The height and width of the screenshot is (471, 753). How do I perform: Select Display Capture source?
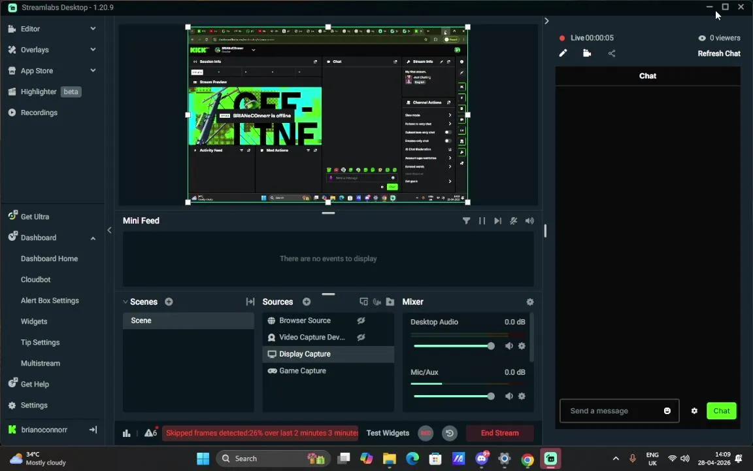coord(328,354)
